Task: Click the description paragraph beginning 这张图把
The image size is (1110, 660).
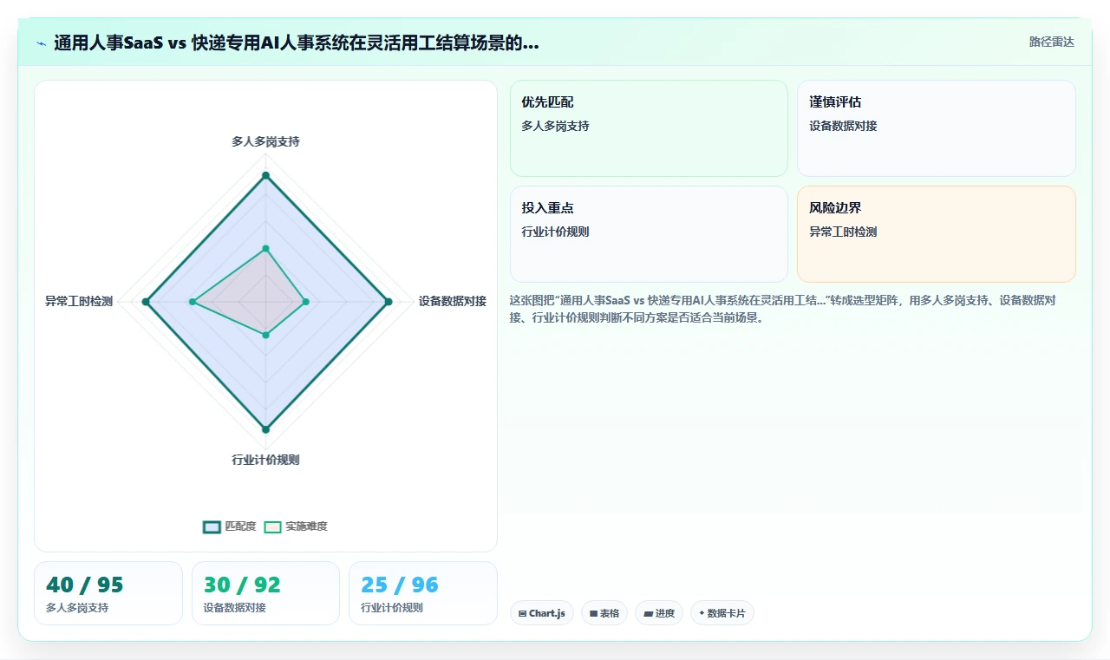Action: click(x=783, y=309)
